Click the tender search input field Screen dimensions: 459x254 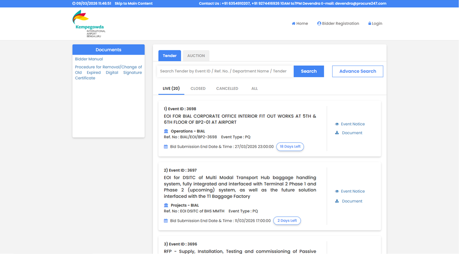click(x=225, y=71)
